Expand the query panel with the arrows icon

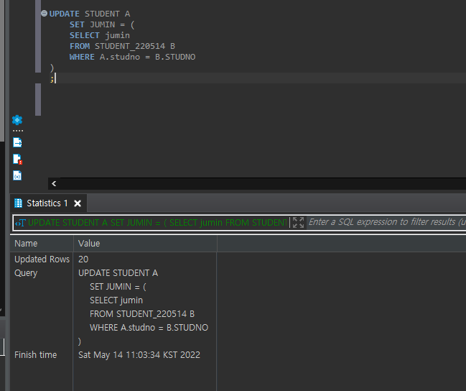point(298,223)
